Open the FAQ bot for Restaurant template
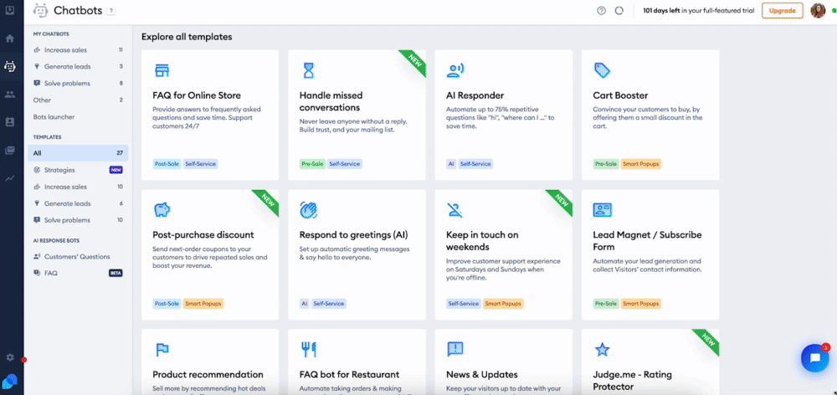This screenshot has width=837, height=395. 357,362
